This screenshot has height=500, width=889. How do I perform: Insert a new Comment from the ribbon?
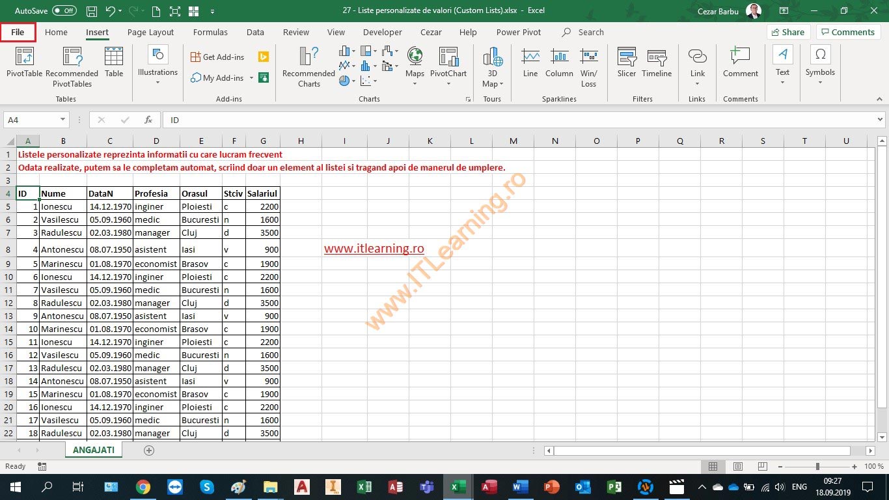tap(741, 63)
